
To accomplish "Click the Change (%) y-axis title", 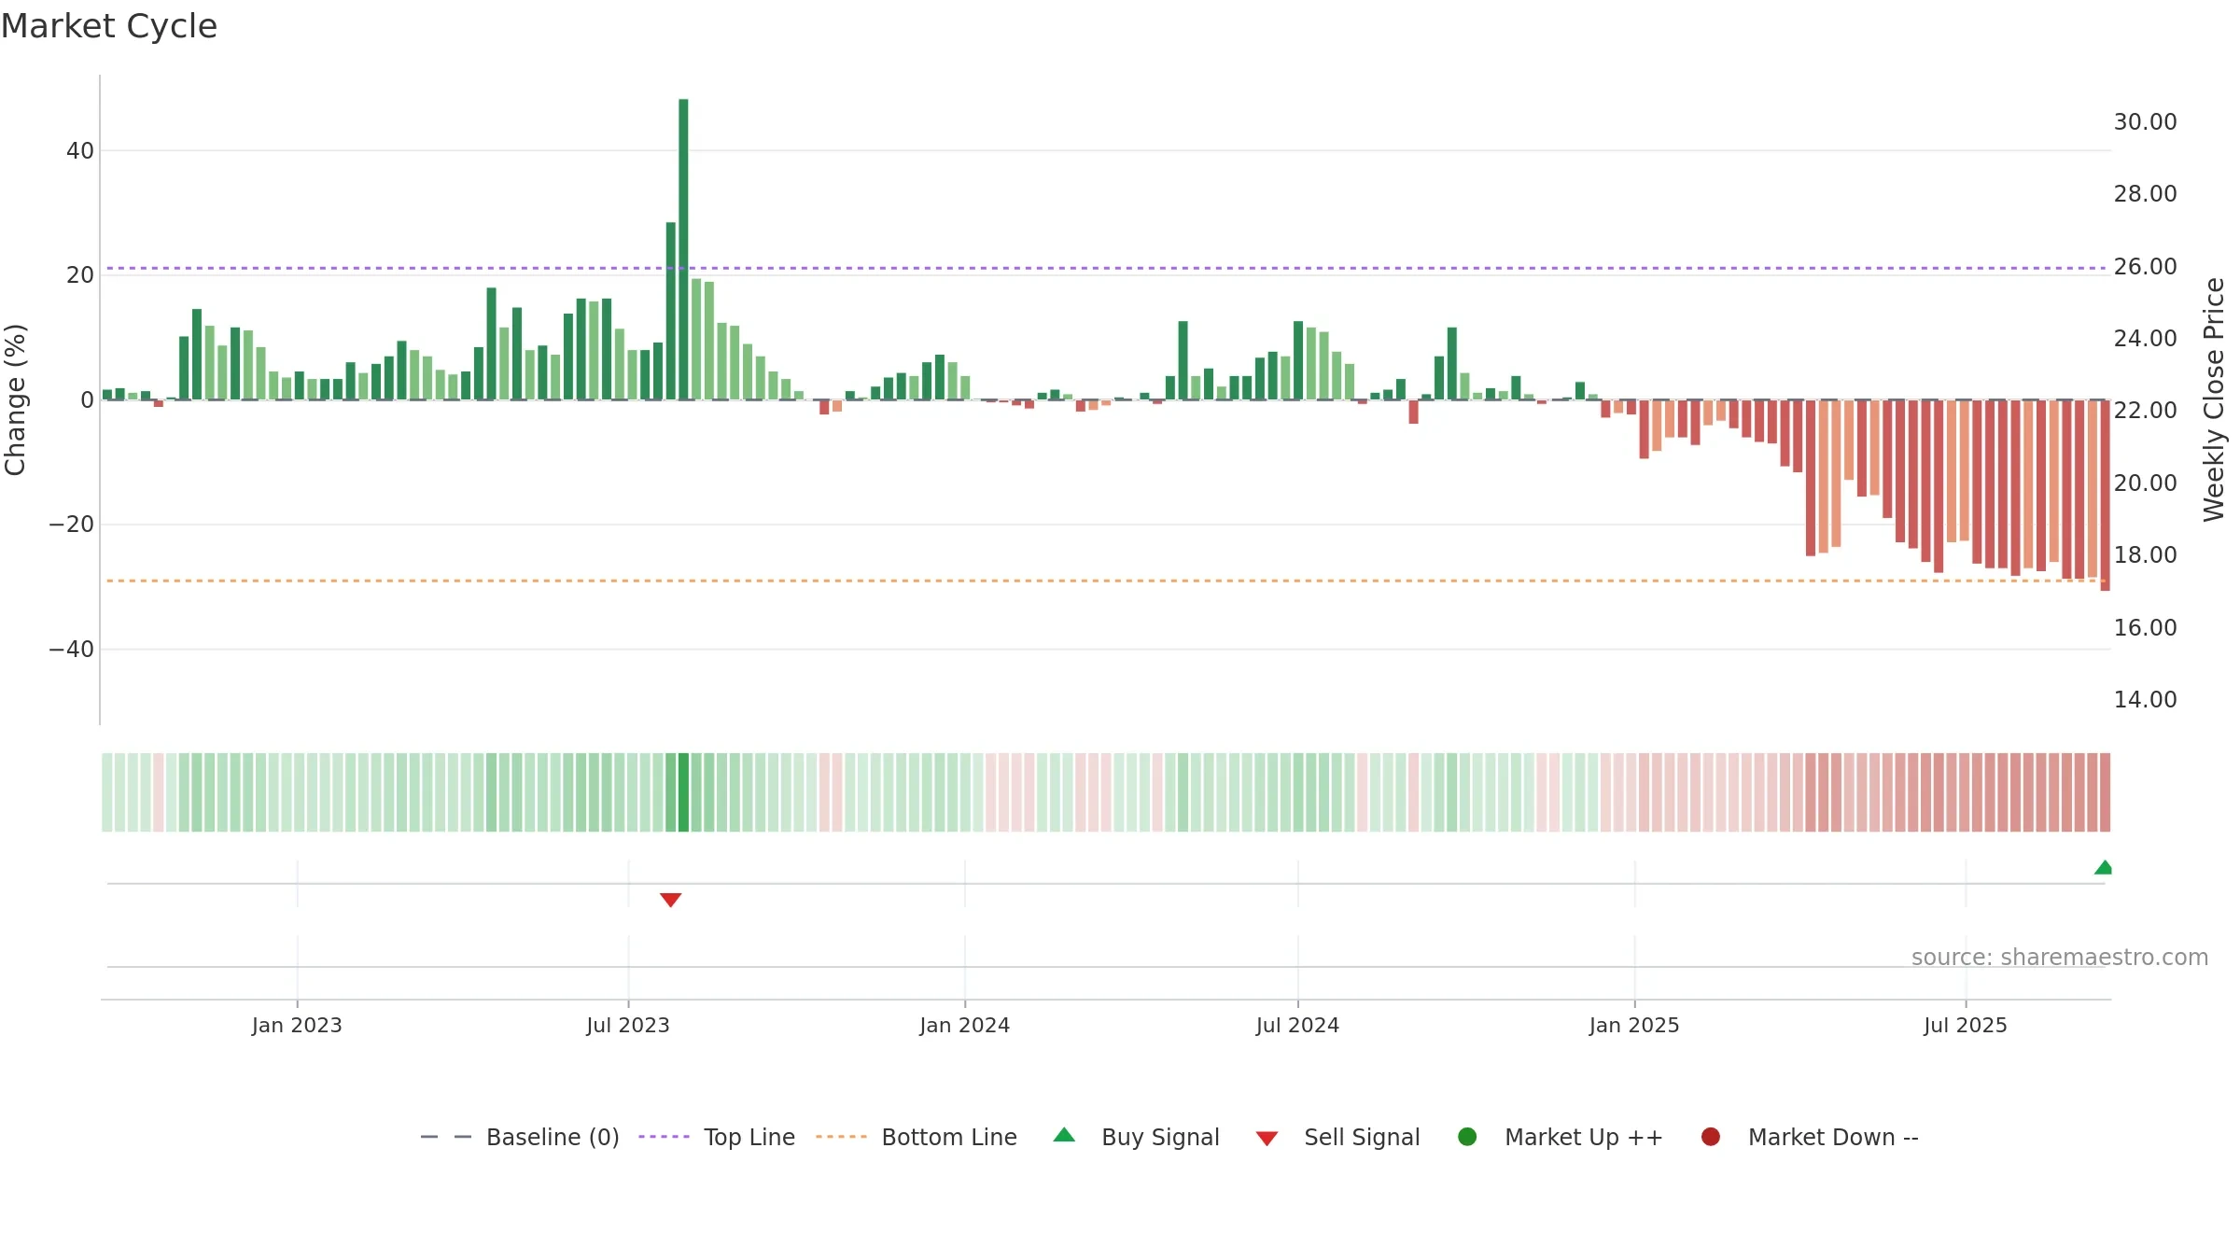I will pyautogui.click(x=15, y=399).
